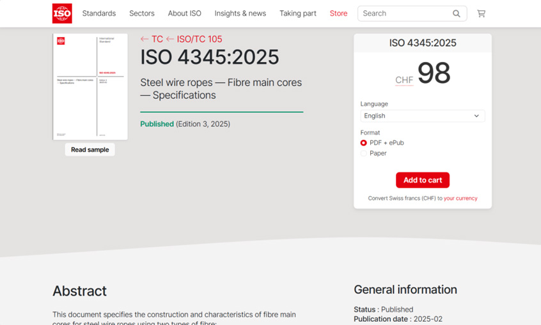Click the General information heading
This screenshot has width=541, height=325.
[405, 289]
